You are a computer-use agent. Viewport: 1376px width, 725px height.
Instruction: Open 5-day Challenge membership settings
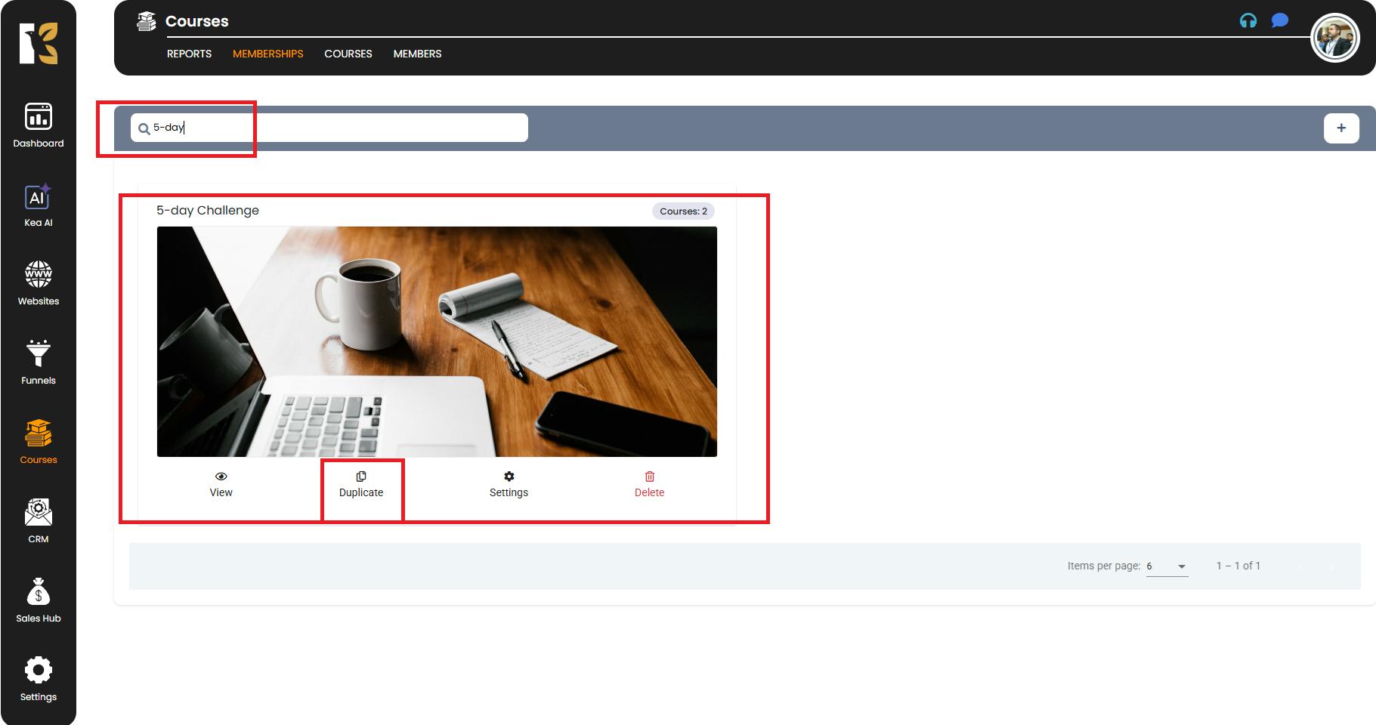click(509, 484)
